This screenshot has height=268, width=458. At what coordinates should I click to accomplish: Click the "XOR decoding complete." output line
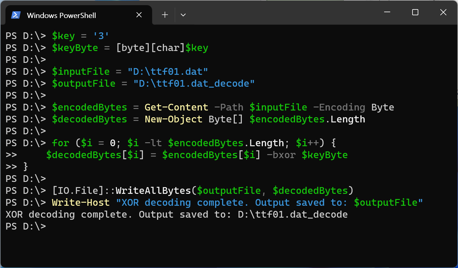coord(176,215)
